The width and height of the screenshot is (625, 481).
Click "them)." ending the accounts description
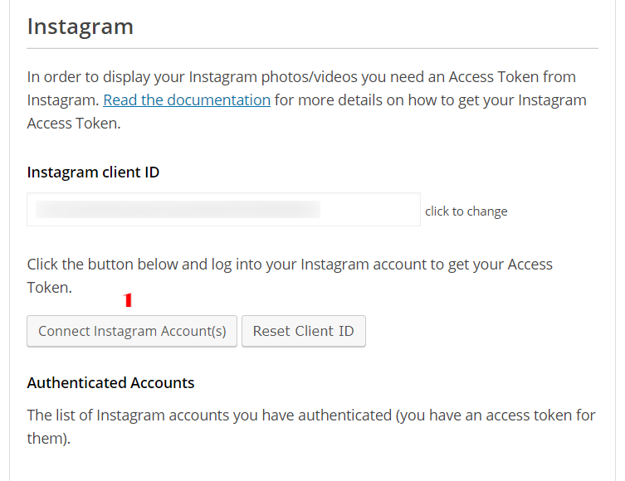coord(48,438)
